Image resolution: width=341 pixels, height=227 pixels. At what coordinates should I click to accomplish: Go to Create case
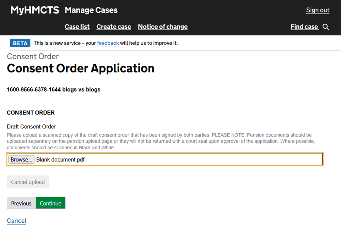114,27
